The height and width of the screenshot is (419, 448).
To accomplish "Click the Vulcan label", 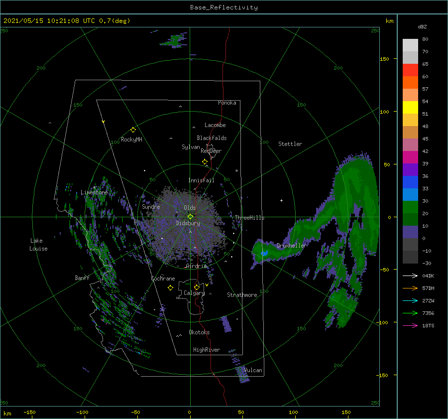I will coord(253,370).
